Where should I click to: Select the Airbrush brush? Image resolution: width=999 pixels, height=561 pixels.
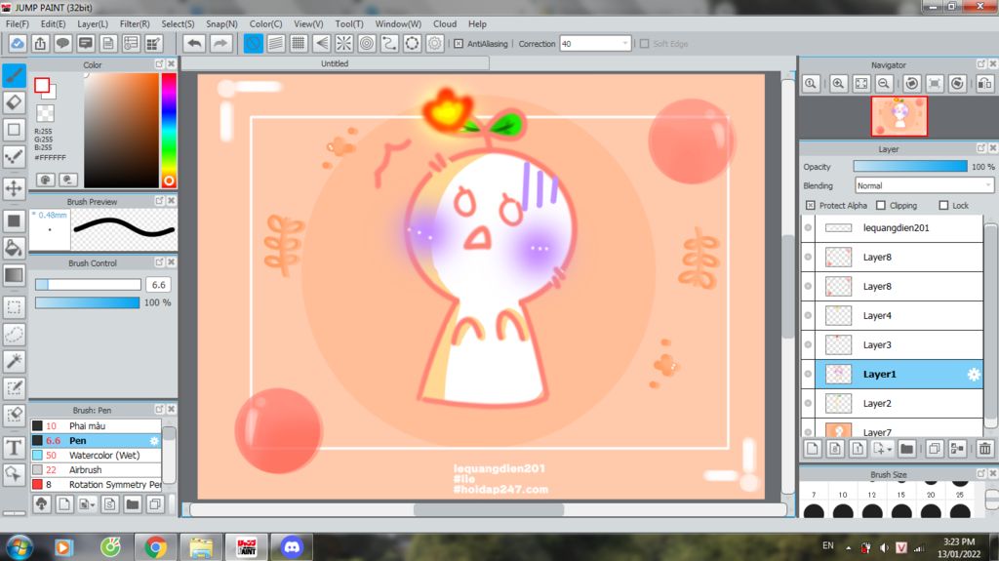[x=96, y=470]
